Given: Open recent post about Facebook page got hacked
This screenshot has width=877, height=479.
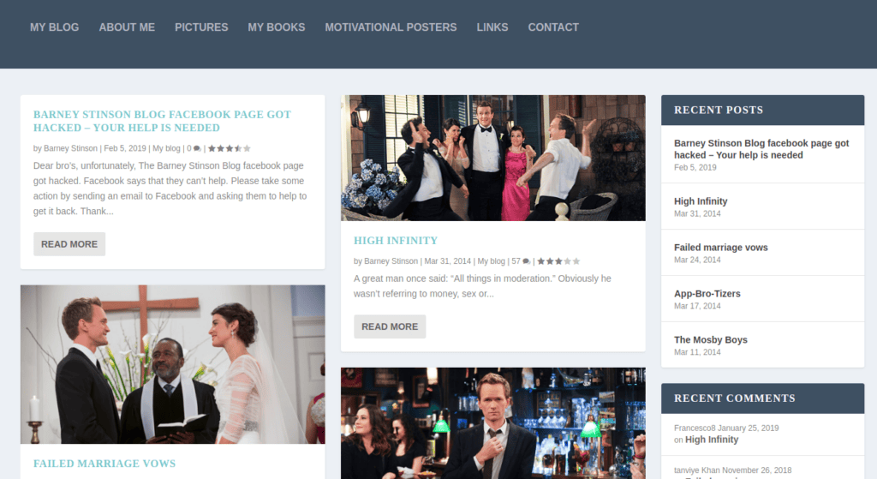Looking at the screenshot, I should coord(761,149).
